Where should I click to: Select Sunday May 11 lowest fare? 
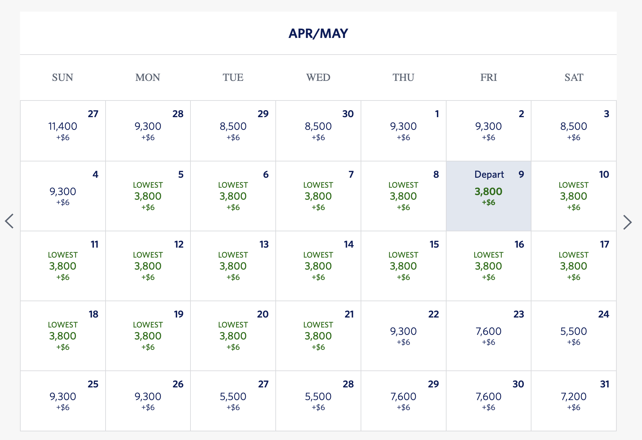(63, 266)
